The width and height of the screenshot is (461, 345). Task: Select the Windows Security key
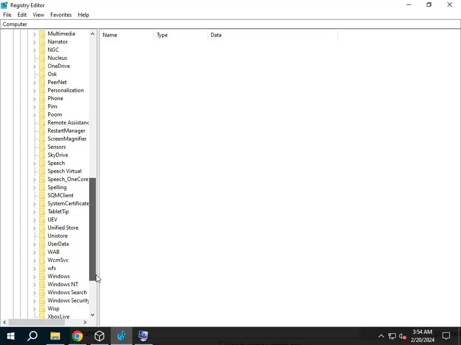coord(68,301)
